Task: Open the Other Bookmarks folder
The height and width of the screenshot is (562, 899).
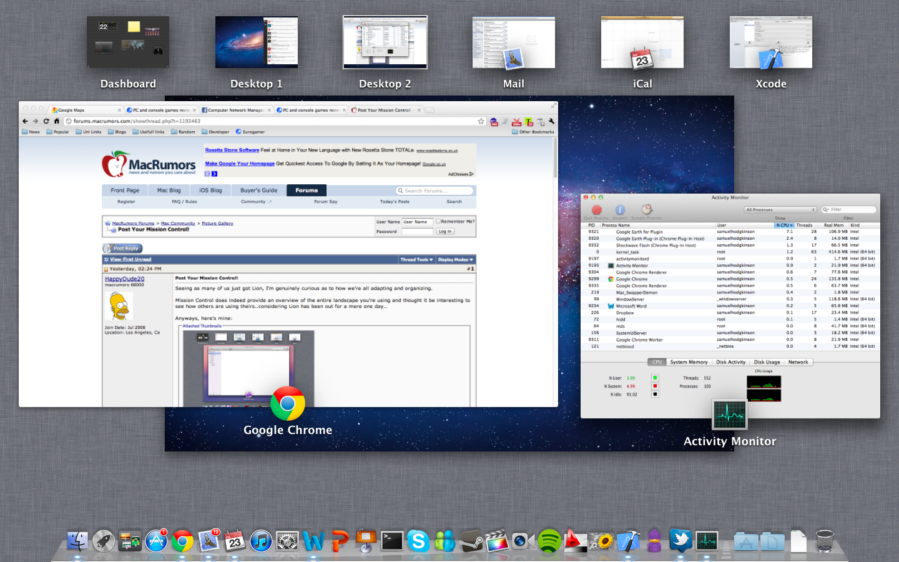Action: (533, 132)
